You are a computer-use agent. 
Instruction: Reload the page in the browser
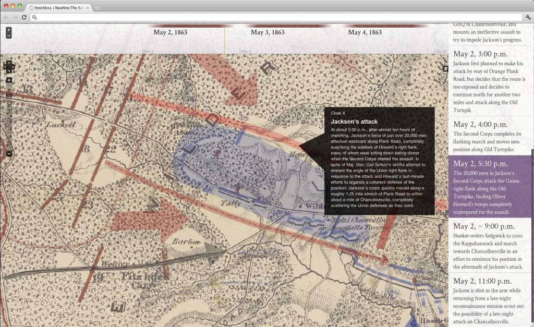coord(24,17)
